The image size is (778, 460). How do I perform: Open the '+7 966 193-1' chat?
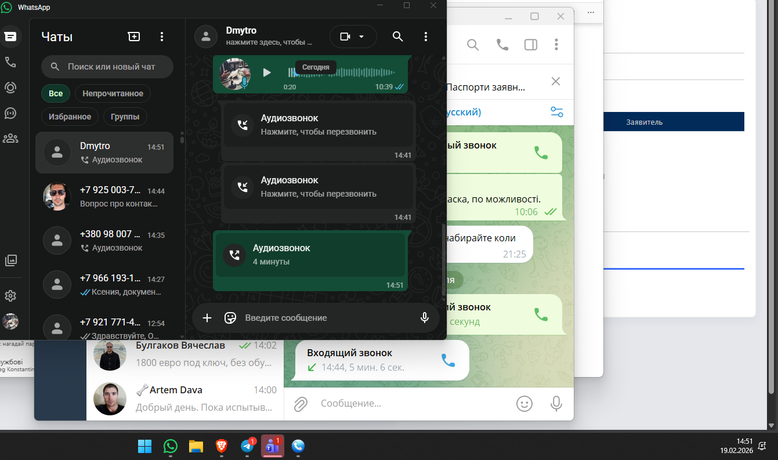pos(104,285)
